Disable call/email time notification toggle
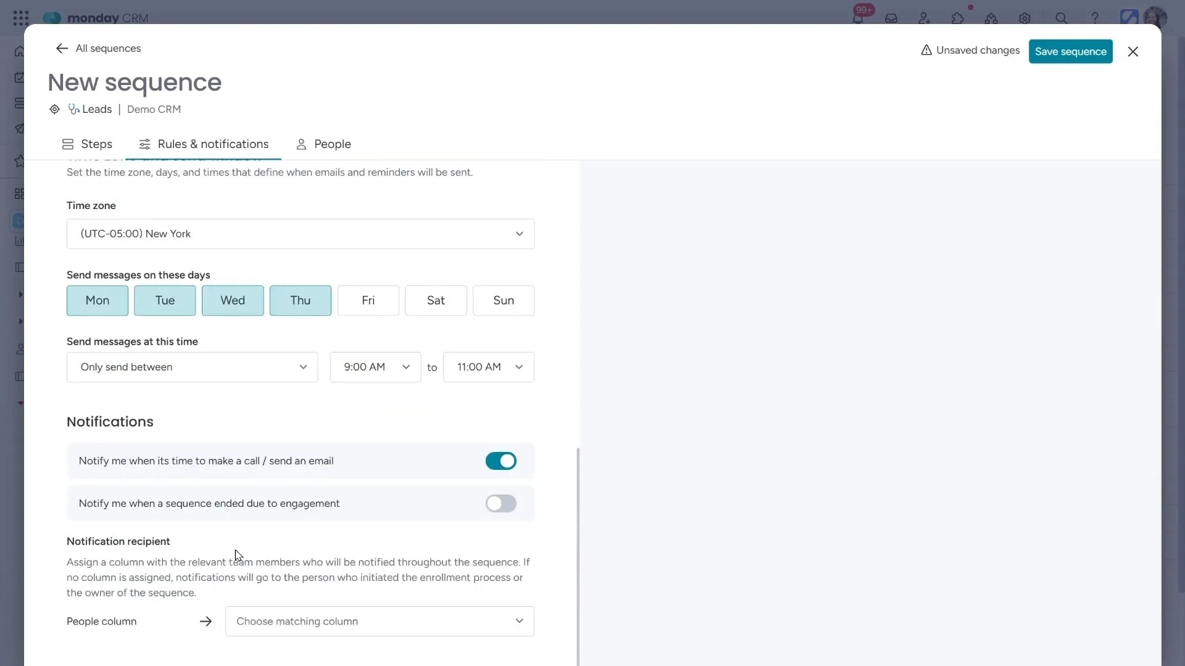The width and height of the screenshot is (1185, 666). tap(501, 461)
